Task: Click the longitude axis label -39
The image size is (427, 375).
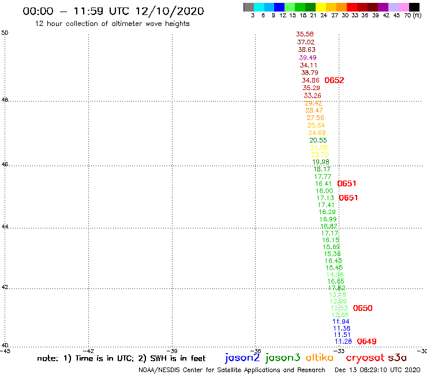Action: (172, 351)
